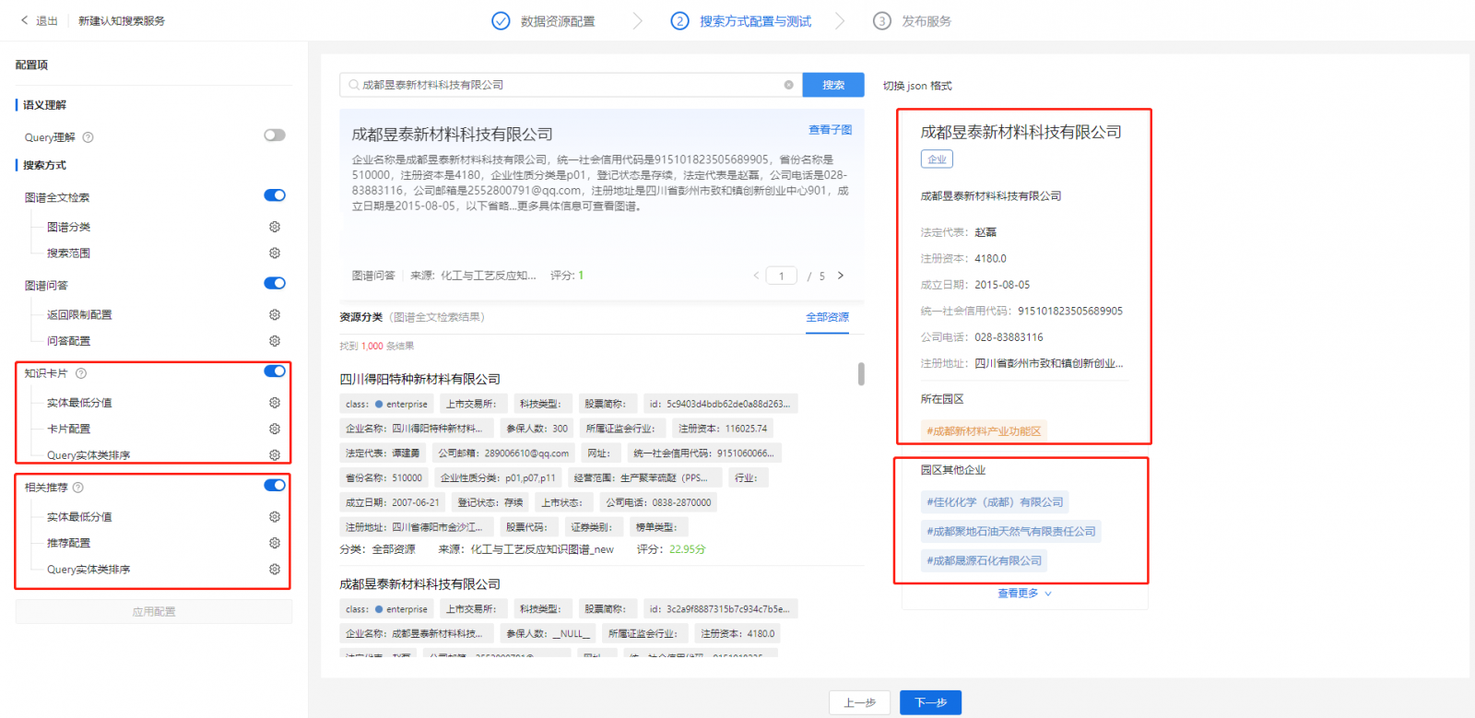Go to previous answer page arrow

[x=756, y=276]
